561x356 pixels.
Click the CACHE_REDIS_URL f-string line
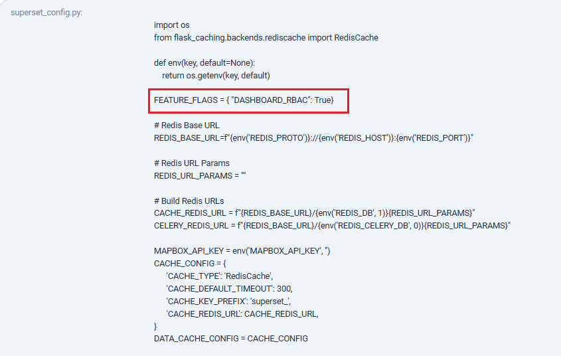point(314,213)
